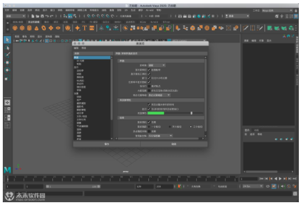Enable the Command Line hold focus checkbox

coord(149,86)
